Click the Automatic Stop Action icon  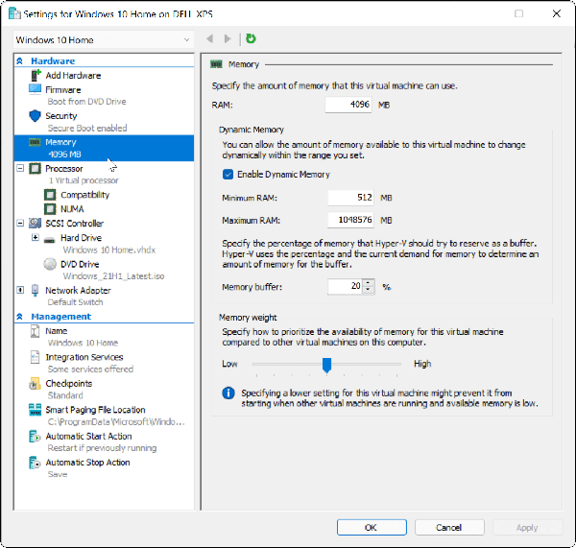point(35,463)
